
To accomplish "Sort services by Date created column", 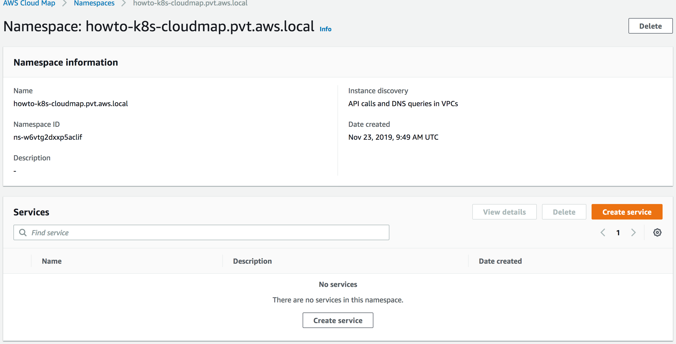I will coord(500,261).
